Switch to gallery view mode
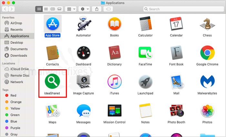 (x=59, y=9)
